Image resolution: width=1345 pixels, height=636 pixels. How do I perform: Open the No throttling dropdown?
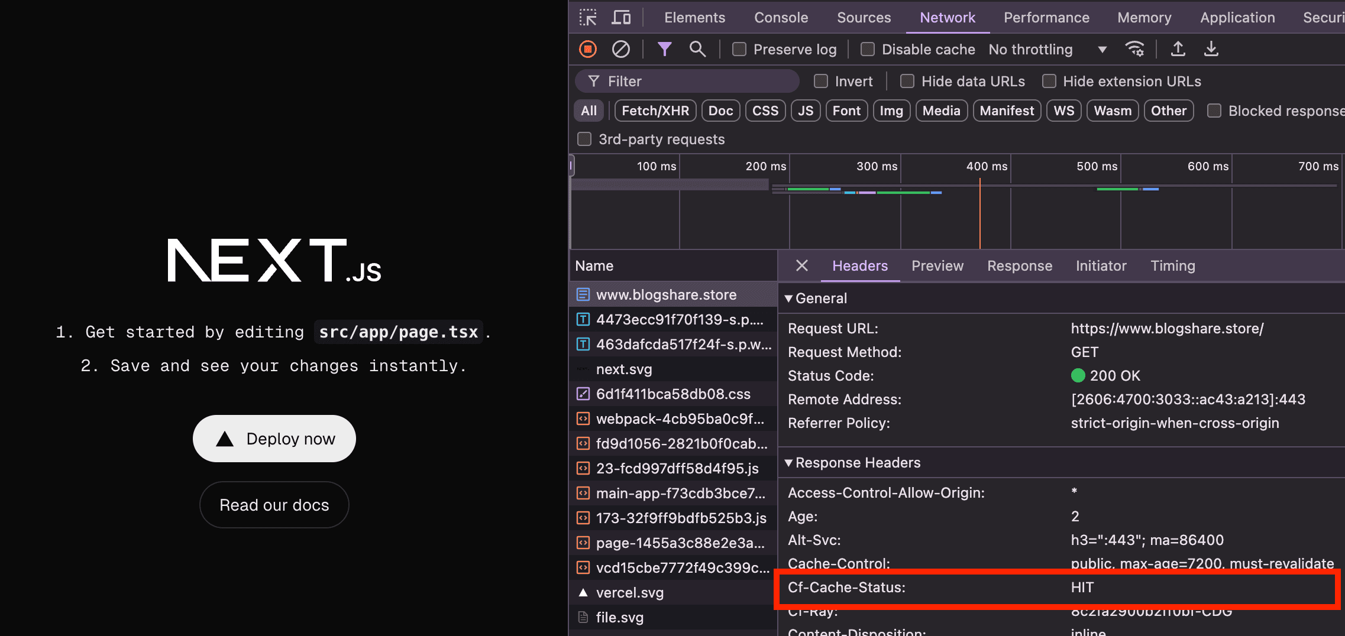coord(1047,49)
